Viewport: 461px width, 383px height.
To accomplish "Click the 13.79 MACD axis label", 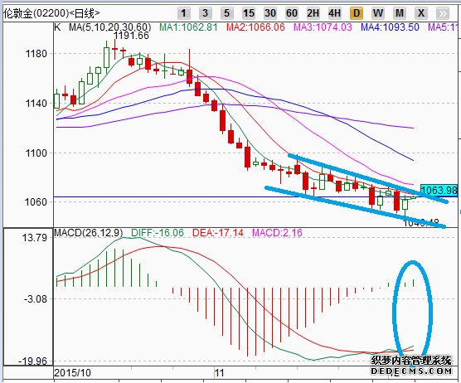I will [34, 237].
